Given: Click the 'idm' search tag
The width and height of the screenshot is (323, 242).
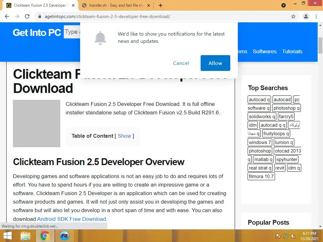Looking at the screenshot, I should point(253,125).
